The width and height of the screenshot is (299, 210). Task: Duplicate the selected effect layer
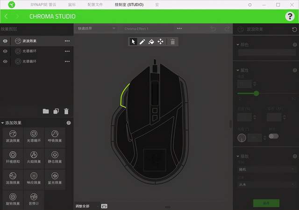(x=56, y=111)
